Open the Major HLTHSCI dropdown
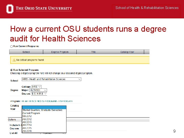Viewport: 184px width, 138px height. coord(38,90)
